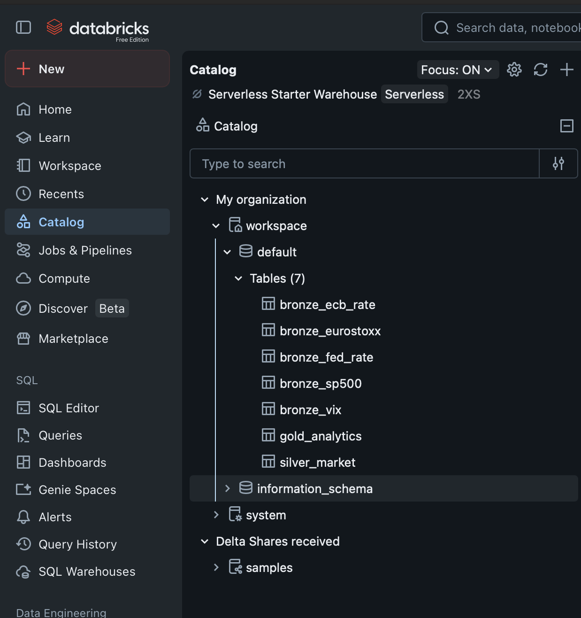Open Compute in the sidebar
Image resolution: width=581 pixels, height=618 pixels.
[x=87, y=278]
